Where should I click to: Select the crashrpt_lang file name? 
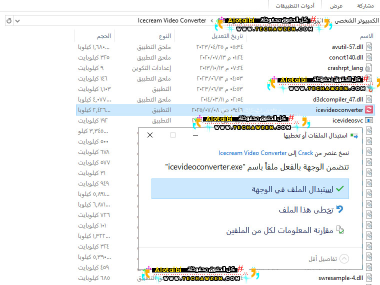[345, 68]
